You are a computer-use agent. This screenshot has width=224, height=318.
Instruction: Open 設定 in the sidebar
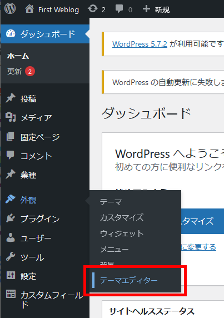click(x=28, y=276)
